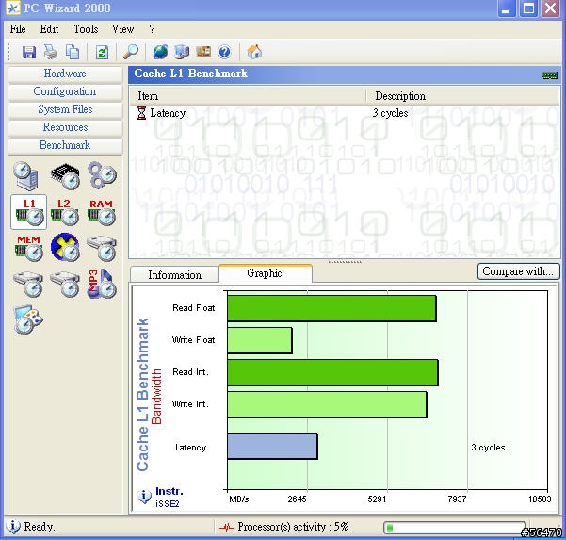This screenshot has height=540, width=566.
Task: Switch to the Graphic tab
Action: (265, 273)
